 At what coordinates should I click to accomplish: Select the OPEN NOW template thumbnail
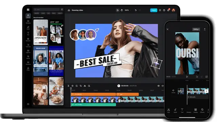tap(41, 32)
